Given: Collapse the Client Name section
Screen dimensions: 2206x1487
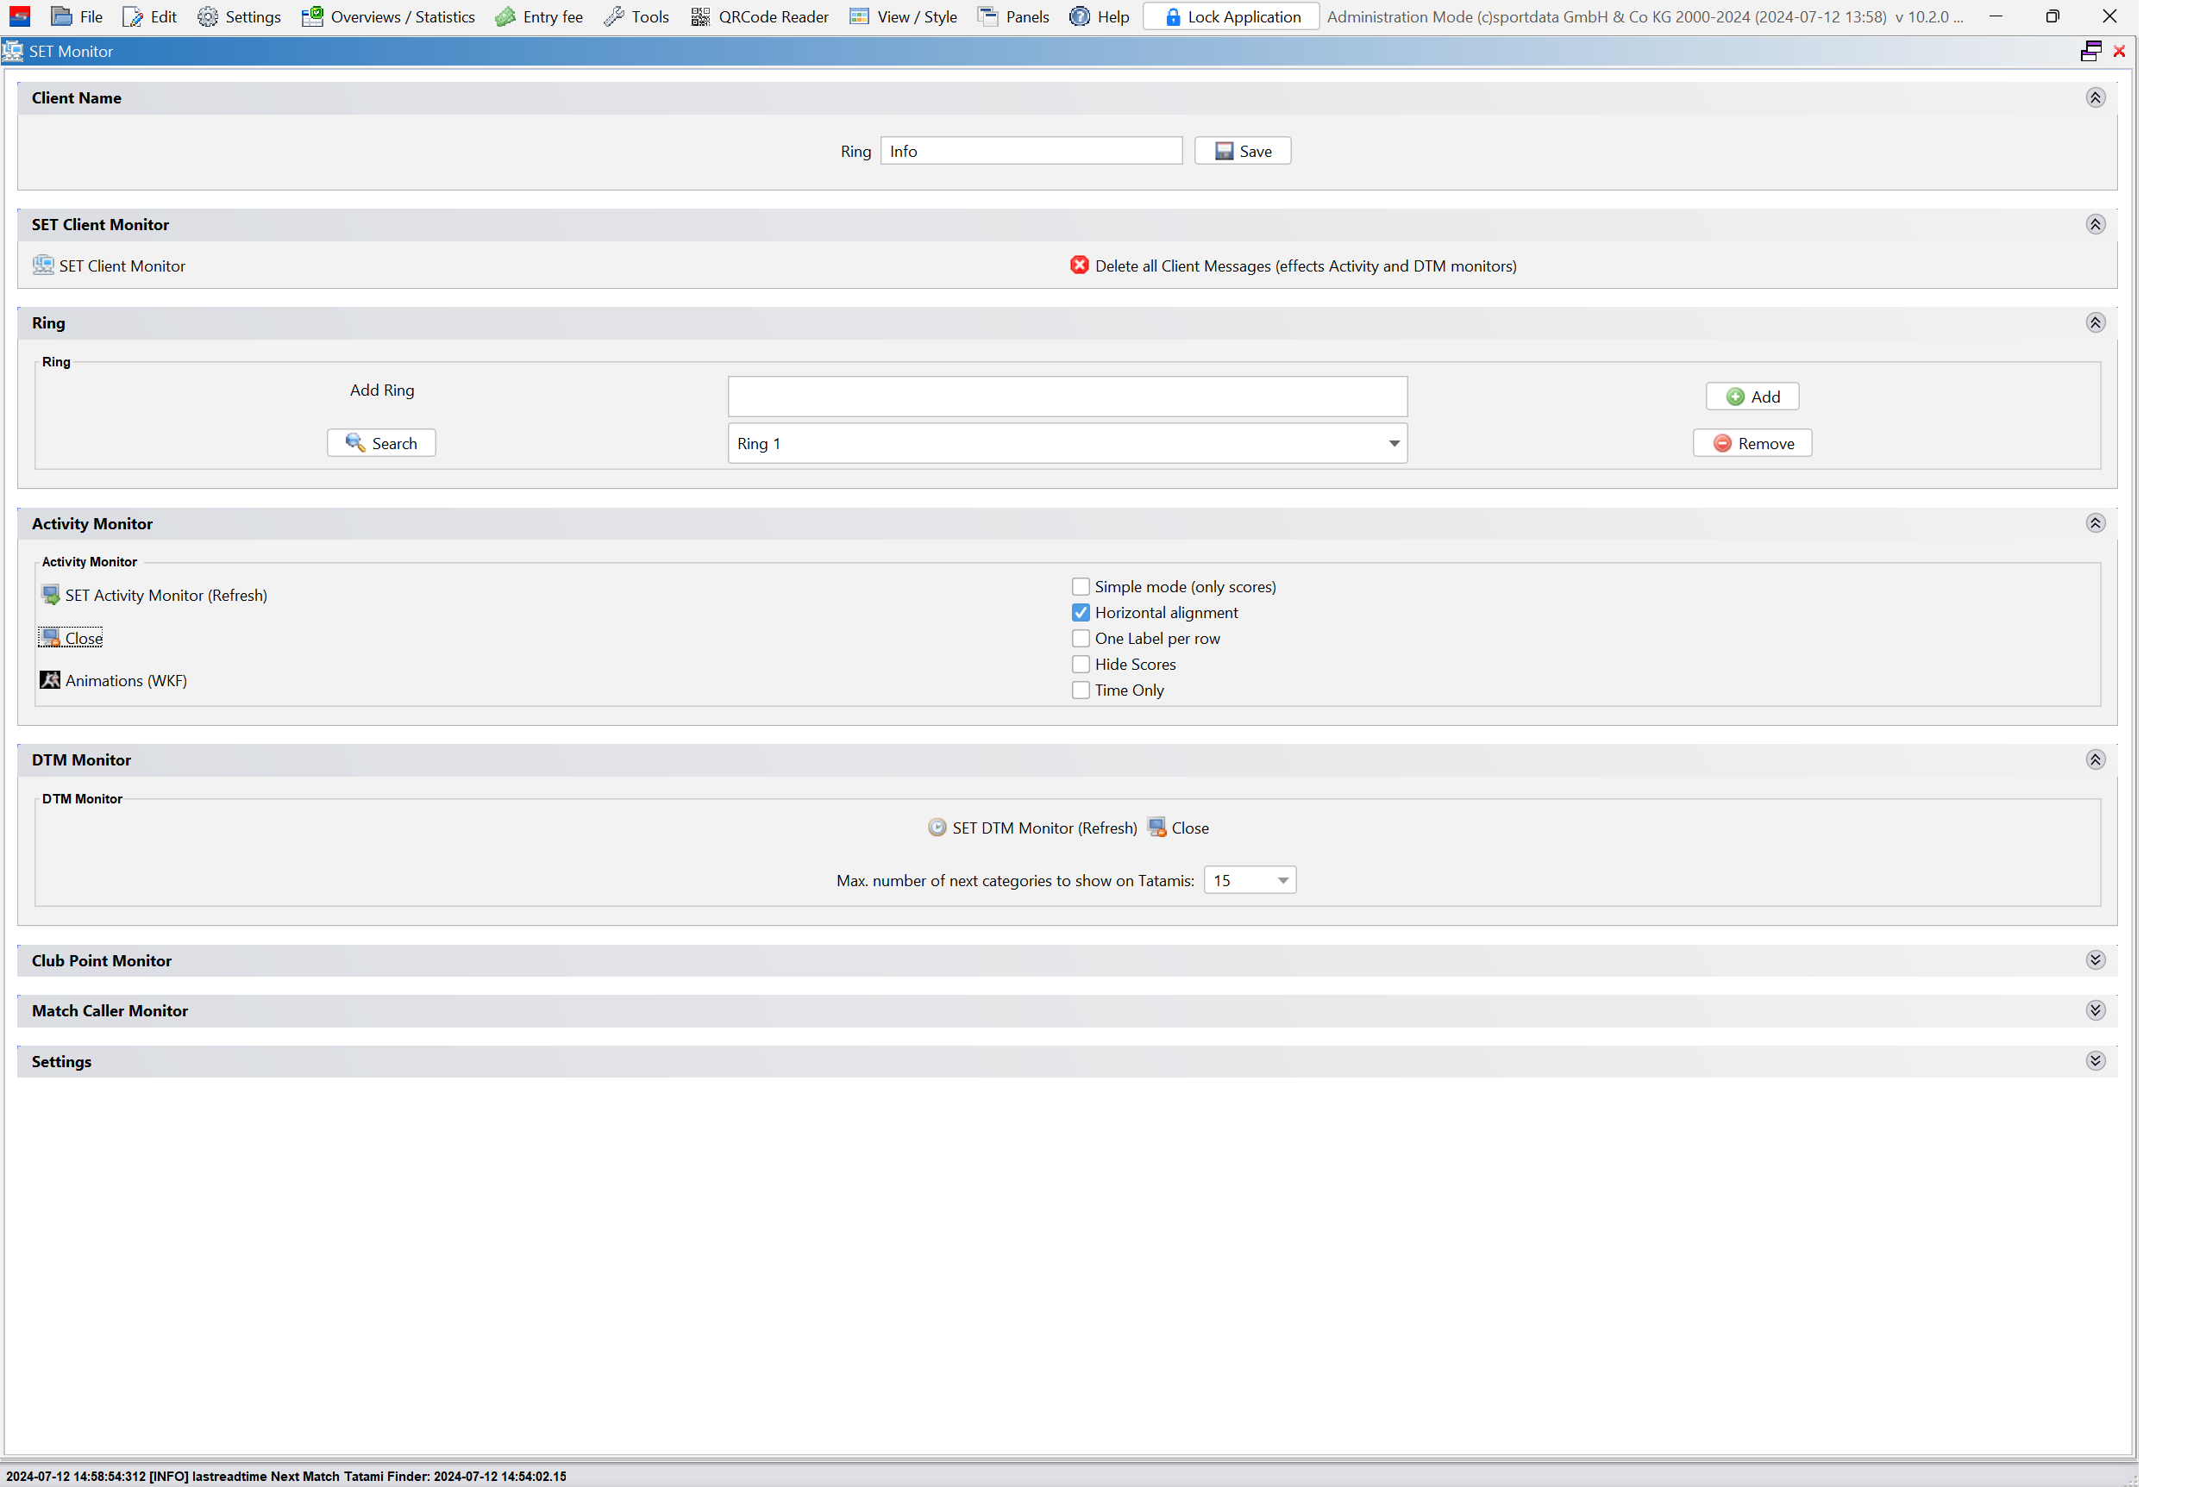Looking at the screenshot, I should click(x=2095, y=97).
